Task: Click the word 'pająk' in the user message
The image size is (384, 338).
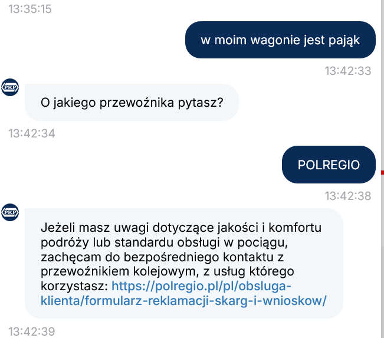Action: click(x=344, y=41)
